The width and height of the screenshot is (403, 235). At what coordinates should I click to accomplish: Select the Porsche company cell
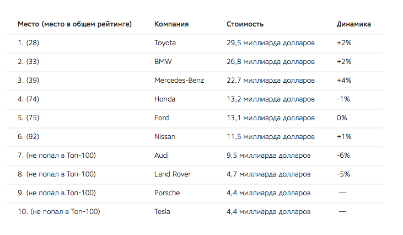[167, 193]
